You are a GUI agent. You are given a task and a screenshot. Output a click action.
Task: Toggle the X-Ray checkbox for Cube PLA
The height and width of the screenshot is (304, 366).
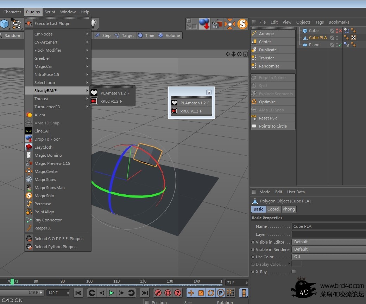click(x=294, y=272)
